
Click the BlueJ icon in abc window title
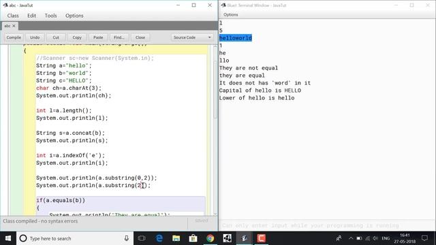[5, 5]
